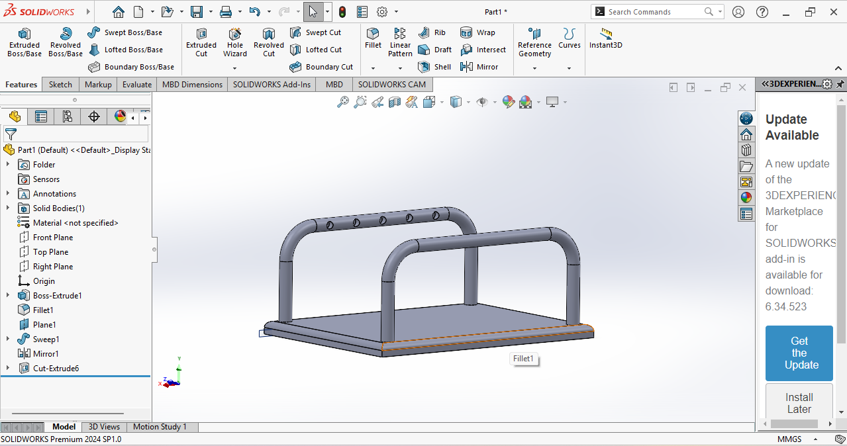This screenshot has width=847, height=446.
Task: Click the Rebuild traffic light icon
Action: click(x=342, y=12)
